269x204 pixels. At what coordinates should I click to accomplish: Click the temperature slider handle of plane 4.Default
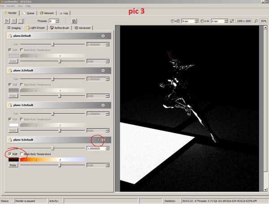60,165
